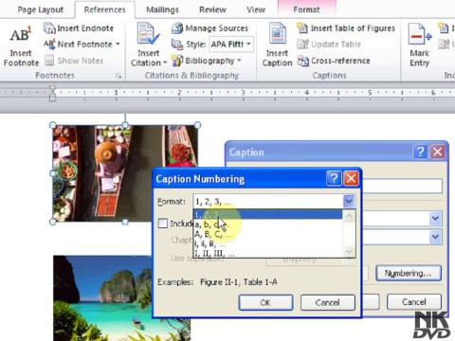This screenshot has width=455, height=341.
Task: Open the Caption dialog label dropdown
Action: click(x=435, y=219)
